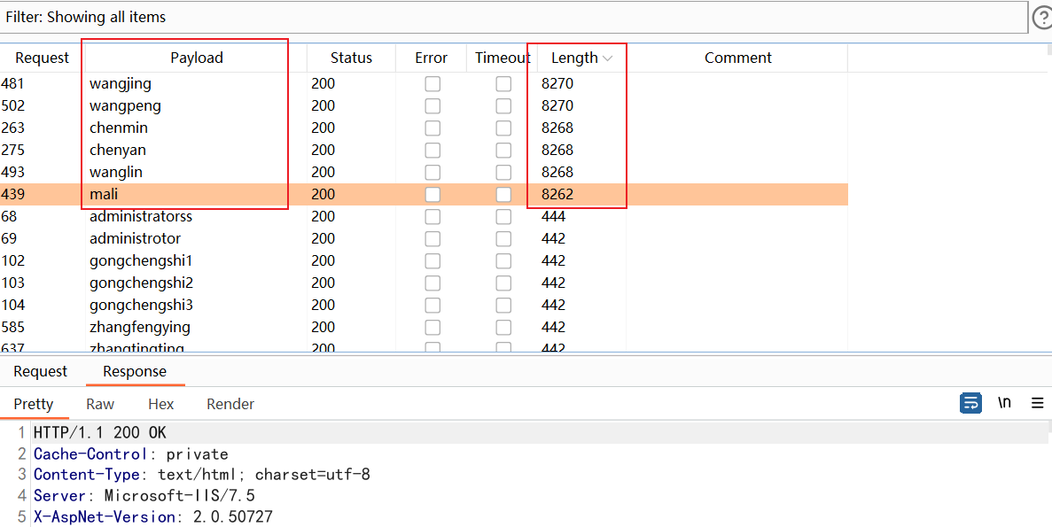Sort results by the Payload column header
This screenshot has height=527, width=1052.
coord(196,58)
